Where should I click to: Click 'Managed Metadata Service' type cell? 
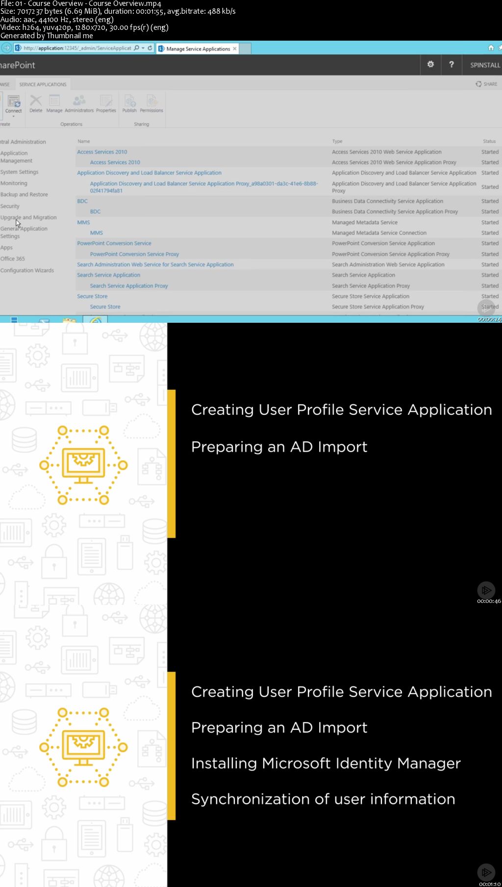pos(365,222)
